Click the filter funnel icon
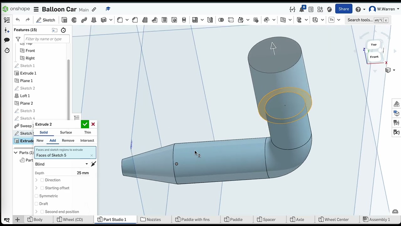The width and height of the screenshot is (401, 226). [18, 39]
